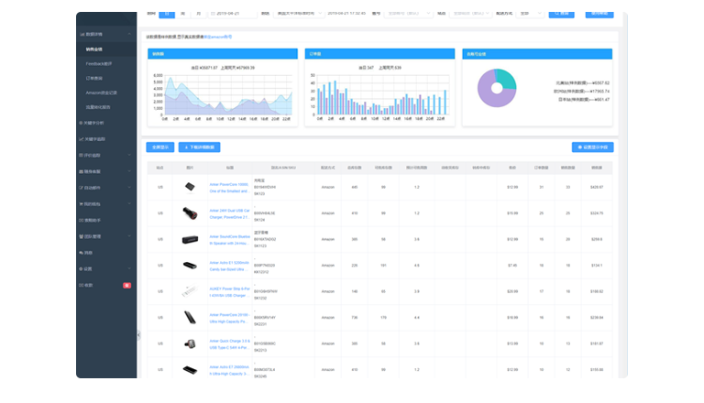
Task: Click the sidebar collapse handle arrow
Action: point(138,335)
